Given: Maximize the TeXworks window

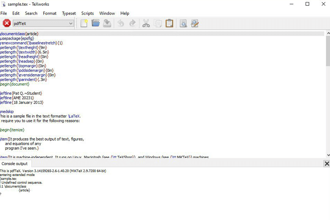Looking at the screenshot, I should tap(307, 4).
